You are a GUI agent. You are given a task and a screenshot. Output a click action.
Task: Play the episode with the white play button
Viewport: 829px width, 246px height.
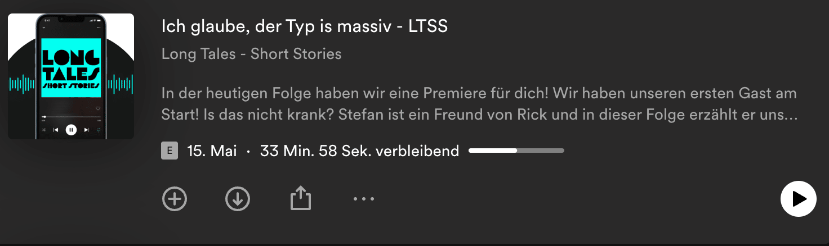click(799, 199)
